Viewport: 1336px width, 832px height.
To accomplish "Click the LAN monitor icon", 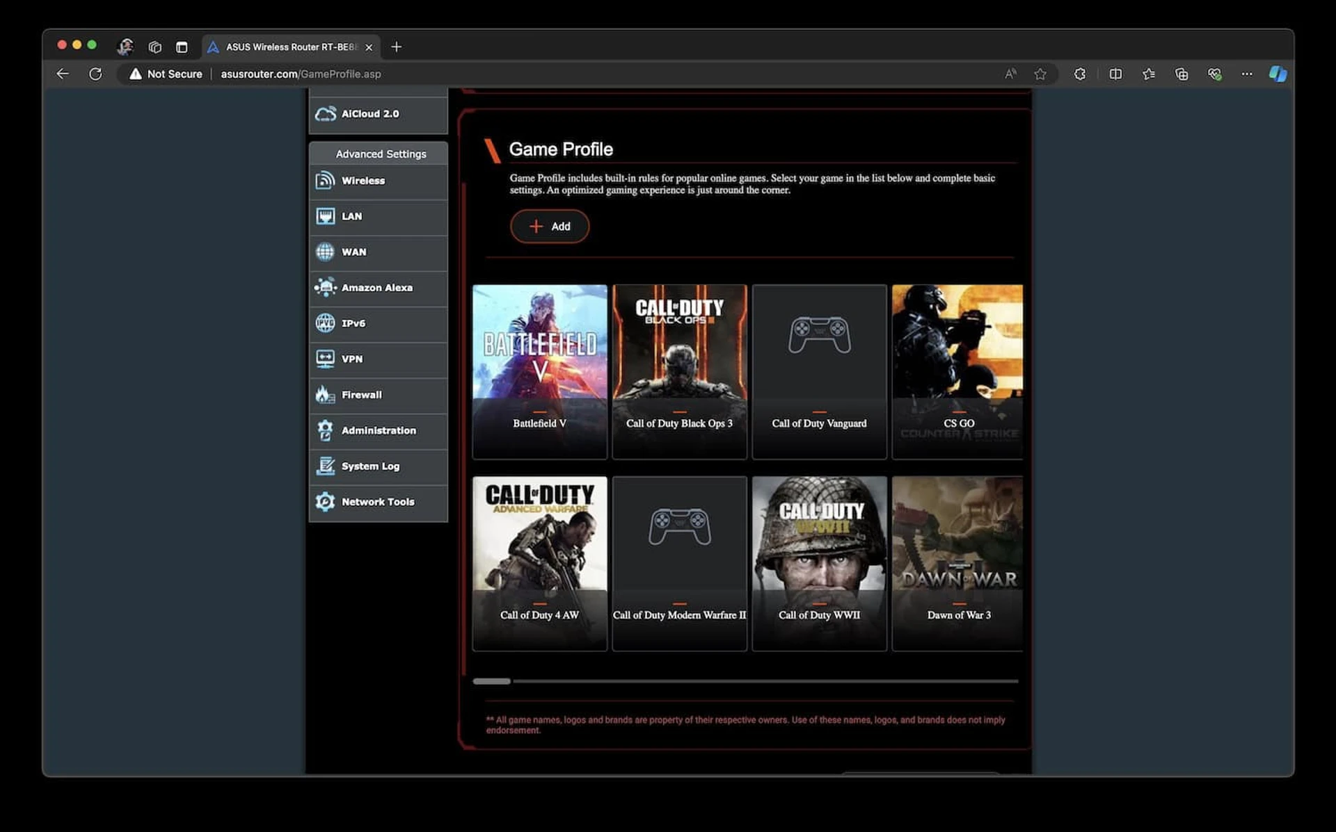I will pos(325,216).
